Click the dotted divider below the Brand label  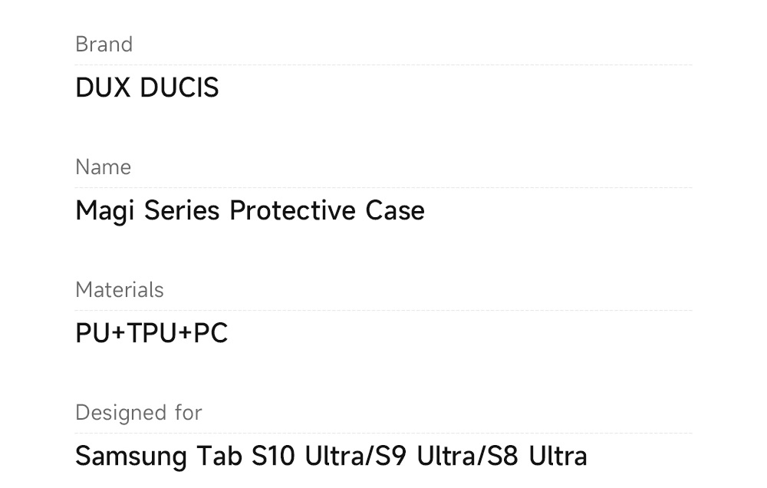pos(383,65)
